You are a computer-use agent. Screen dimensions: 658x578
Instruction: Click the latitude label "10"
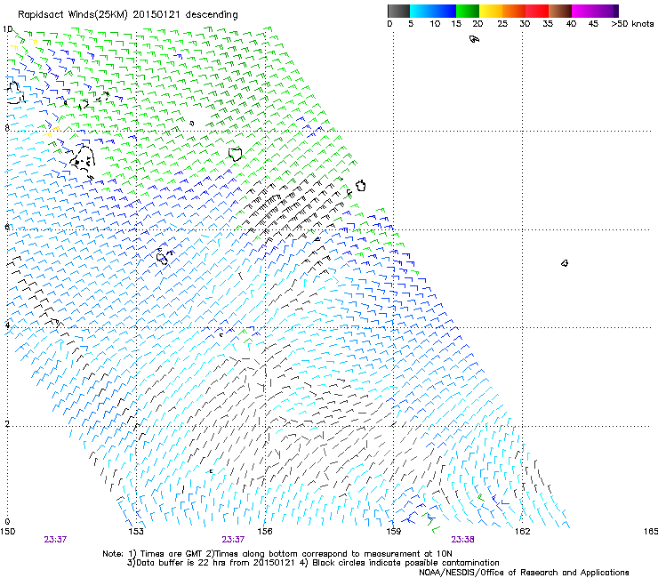pyautogui.click(x=7, y=29)
